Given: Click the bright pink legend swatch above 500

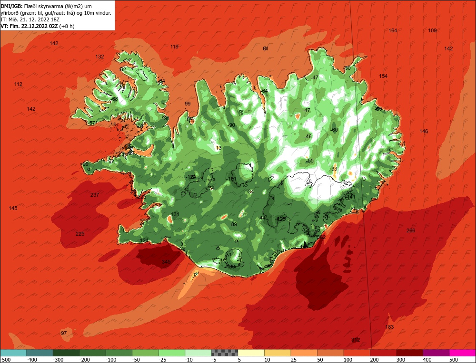Looking at the screenshot, I should (462, 353).
